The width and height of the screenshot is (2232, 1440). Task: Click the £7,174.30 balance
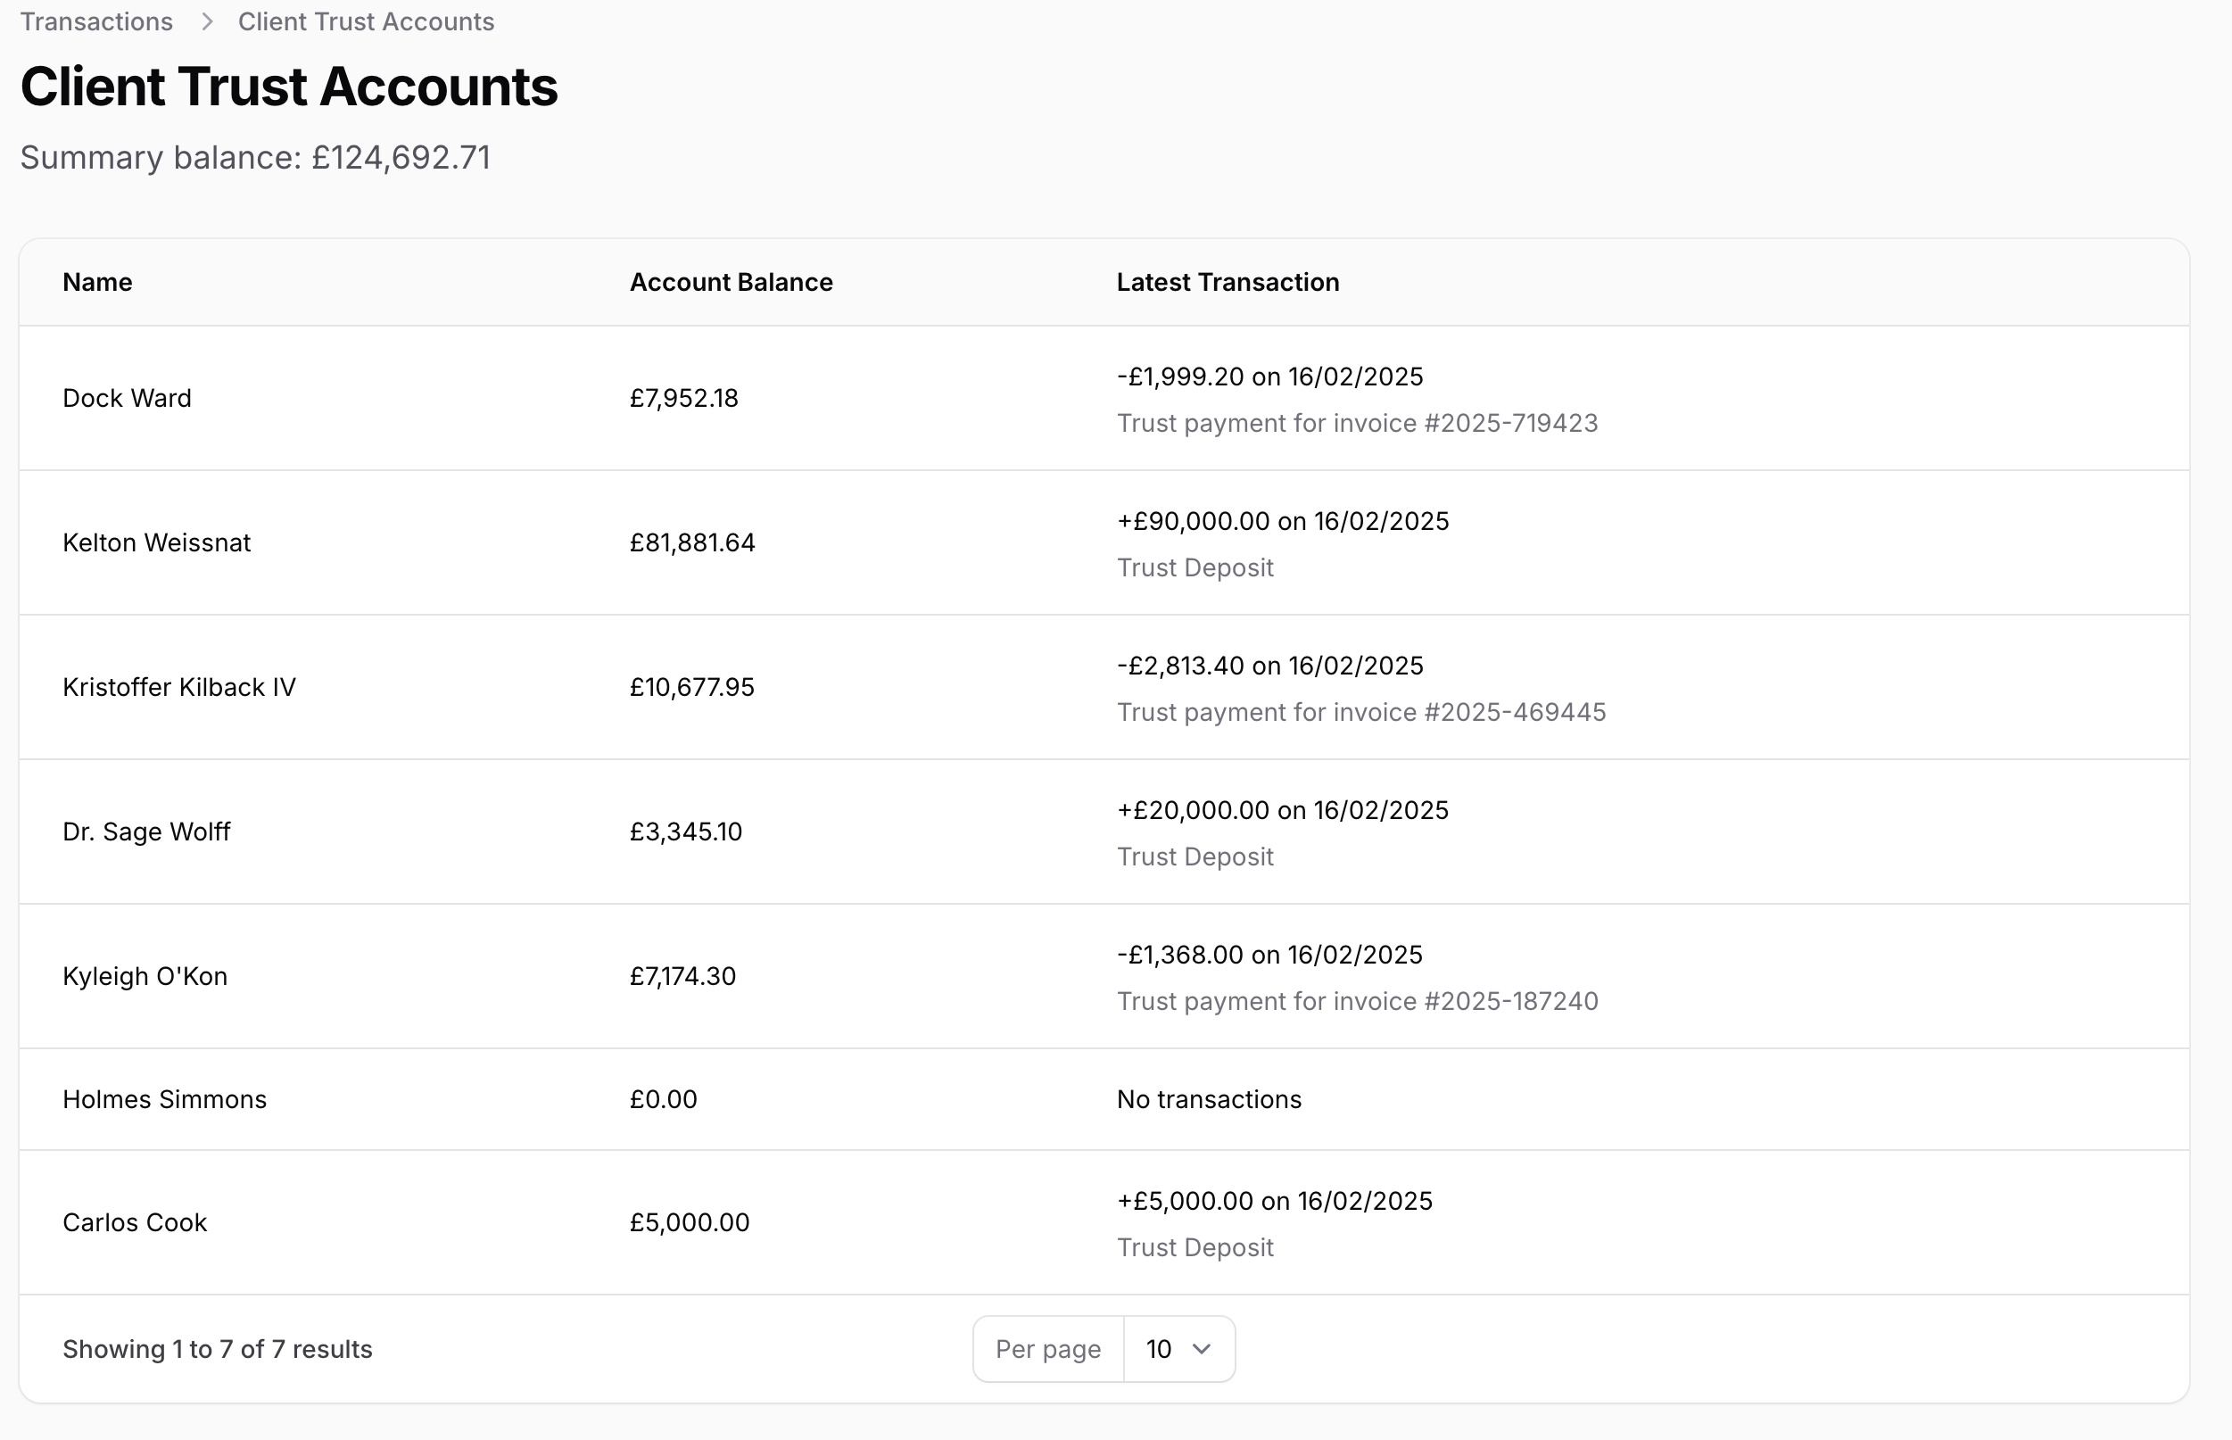(x=683, y=976)
